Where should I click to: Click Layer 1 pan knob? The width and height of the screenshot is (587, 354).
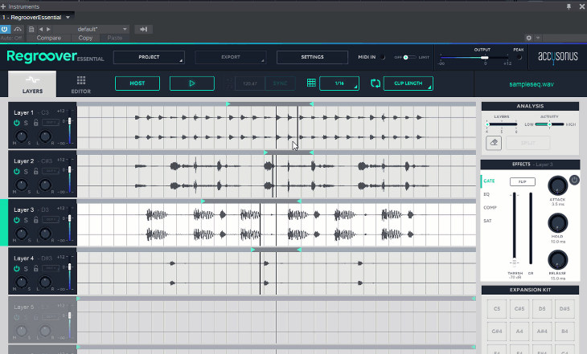(45, 136)
